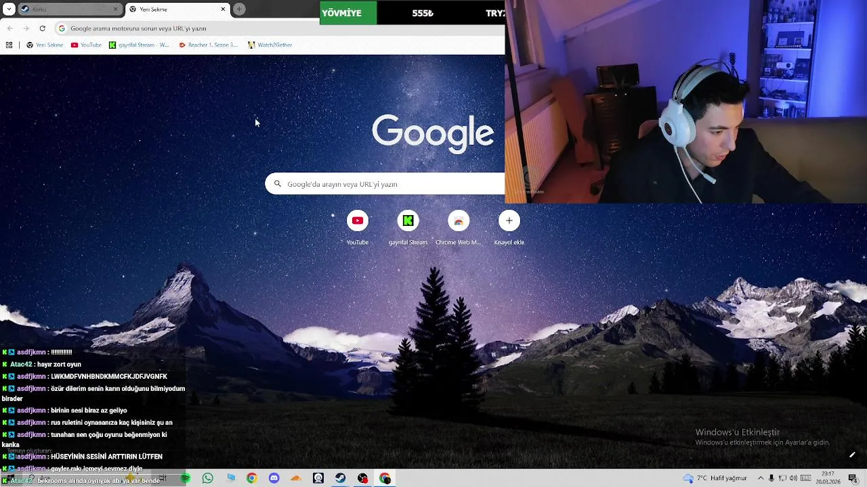This screenshot has width=867, height=487.
Task: Click the browser forward arrow
Action: click(x=26, y=28)
